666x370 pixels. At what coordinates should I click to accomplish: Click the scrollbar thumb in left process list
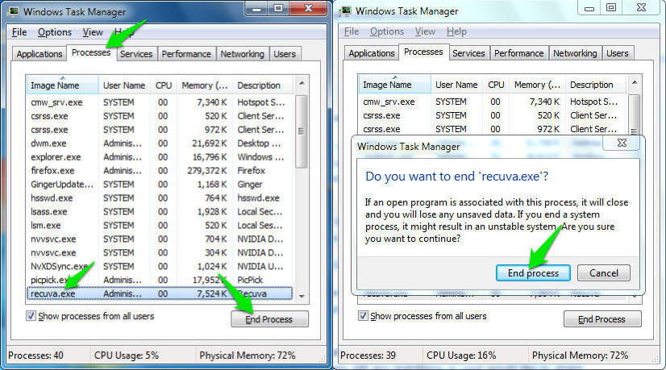click(301, 131)
